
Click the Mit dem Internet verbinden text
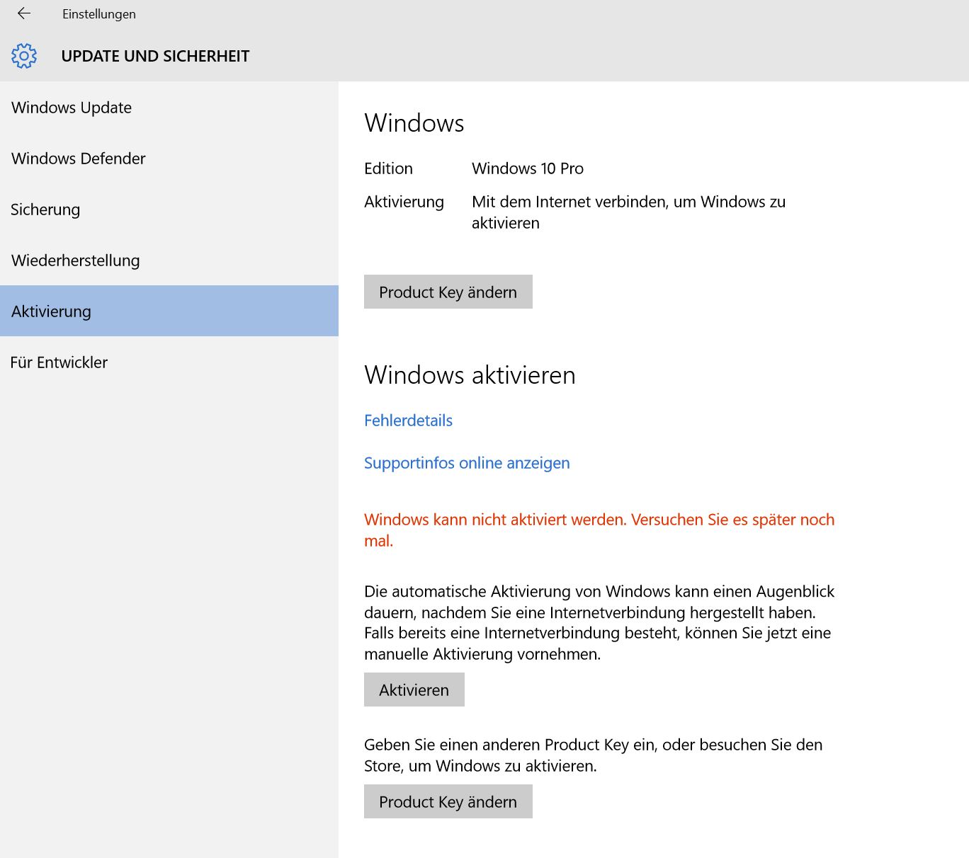click(x=628, y=212)
